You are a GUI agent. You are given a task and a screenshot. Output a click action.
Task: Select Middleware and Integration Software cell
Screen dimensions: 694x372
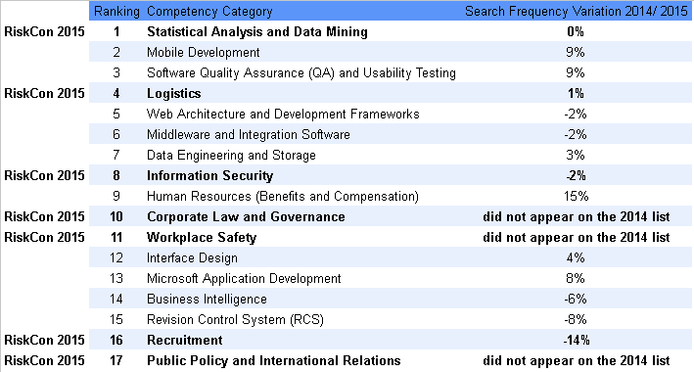[249, 135]
